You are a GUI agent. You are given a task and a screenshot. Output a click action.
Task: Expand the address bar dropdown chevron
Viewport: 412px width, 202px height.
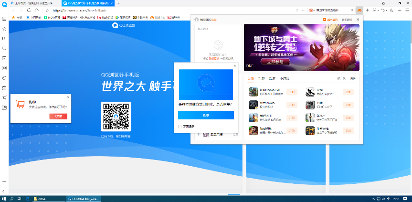(303, 10)
